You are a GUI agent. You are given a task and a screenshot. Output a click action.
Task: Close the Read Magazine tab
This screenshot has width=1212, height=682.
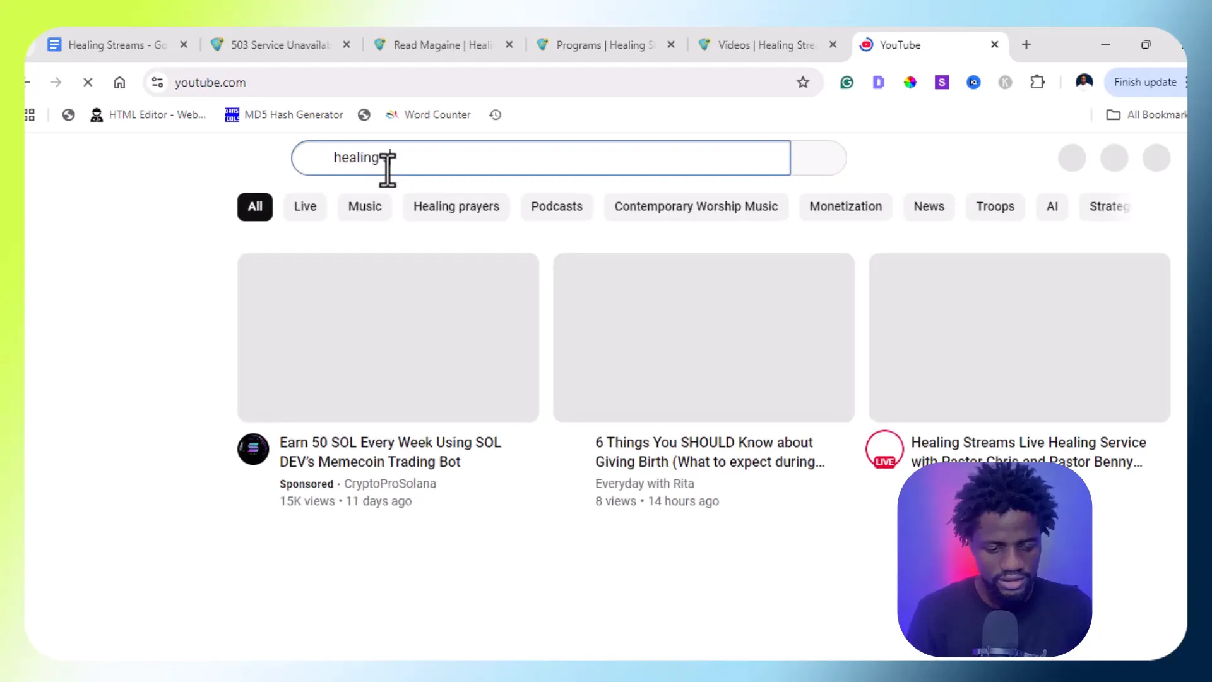(509, 45)
